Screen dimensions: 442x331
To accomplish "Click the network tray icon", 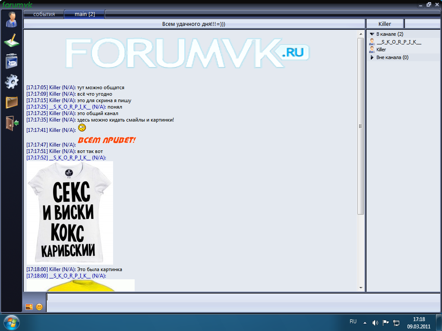I will click(x=396, y=323).
